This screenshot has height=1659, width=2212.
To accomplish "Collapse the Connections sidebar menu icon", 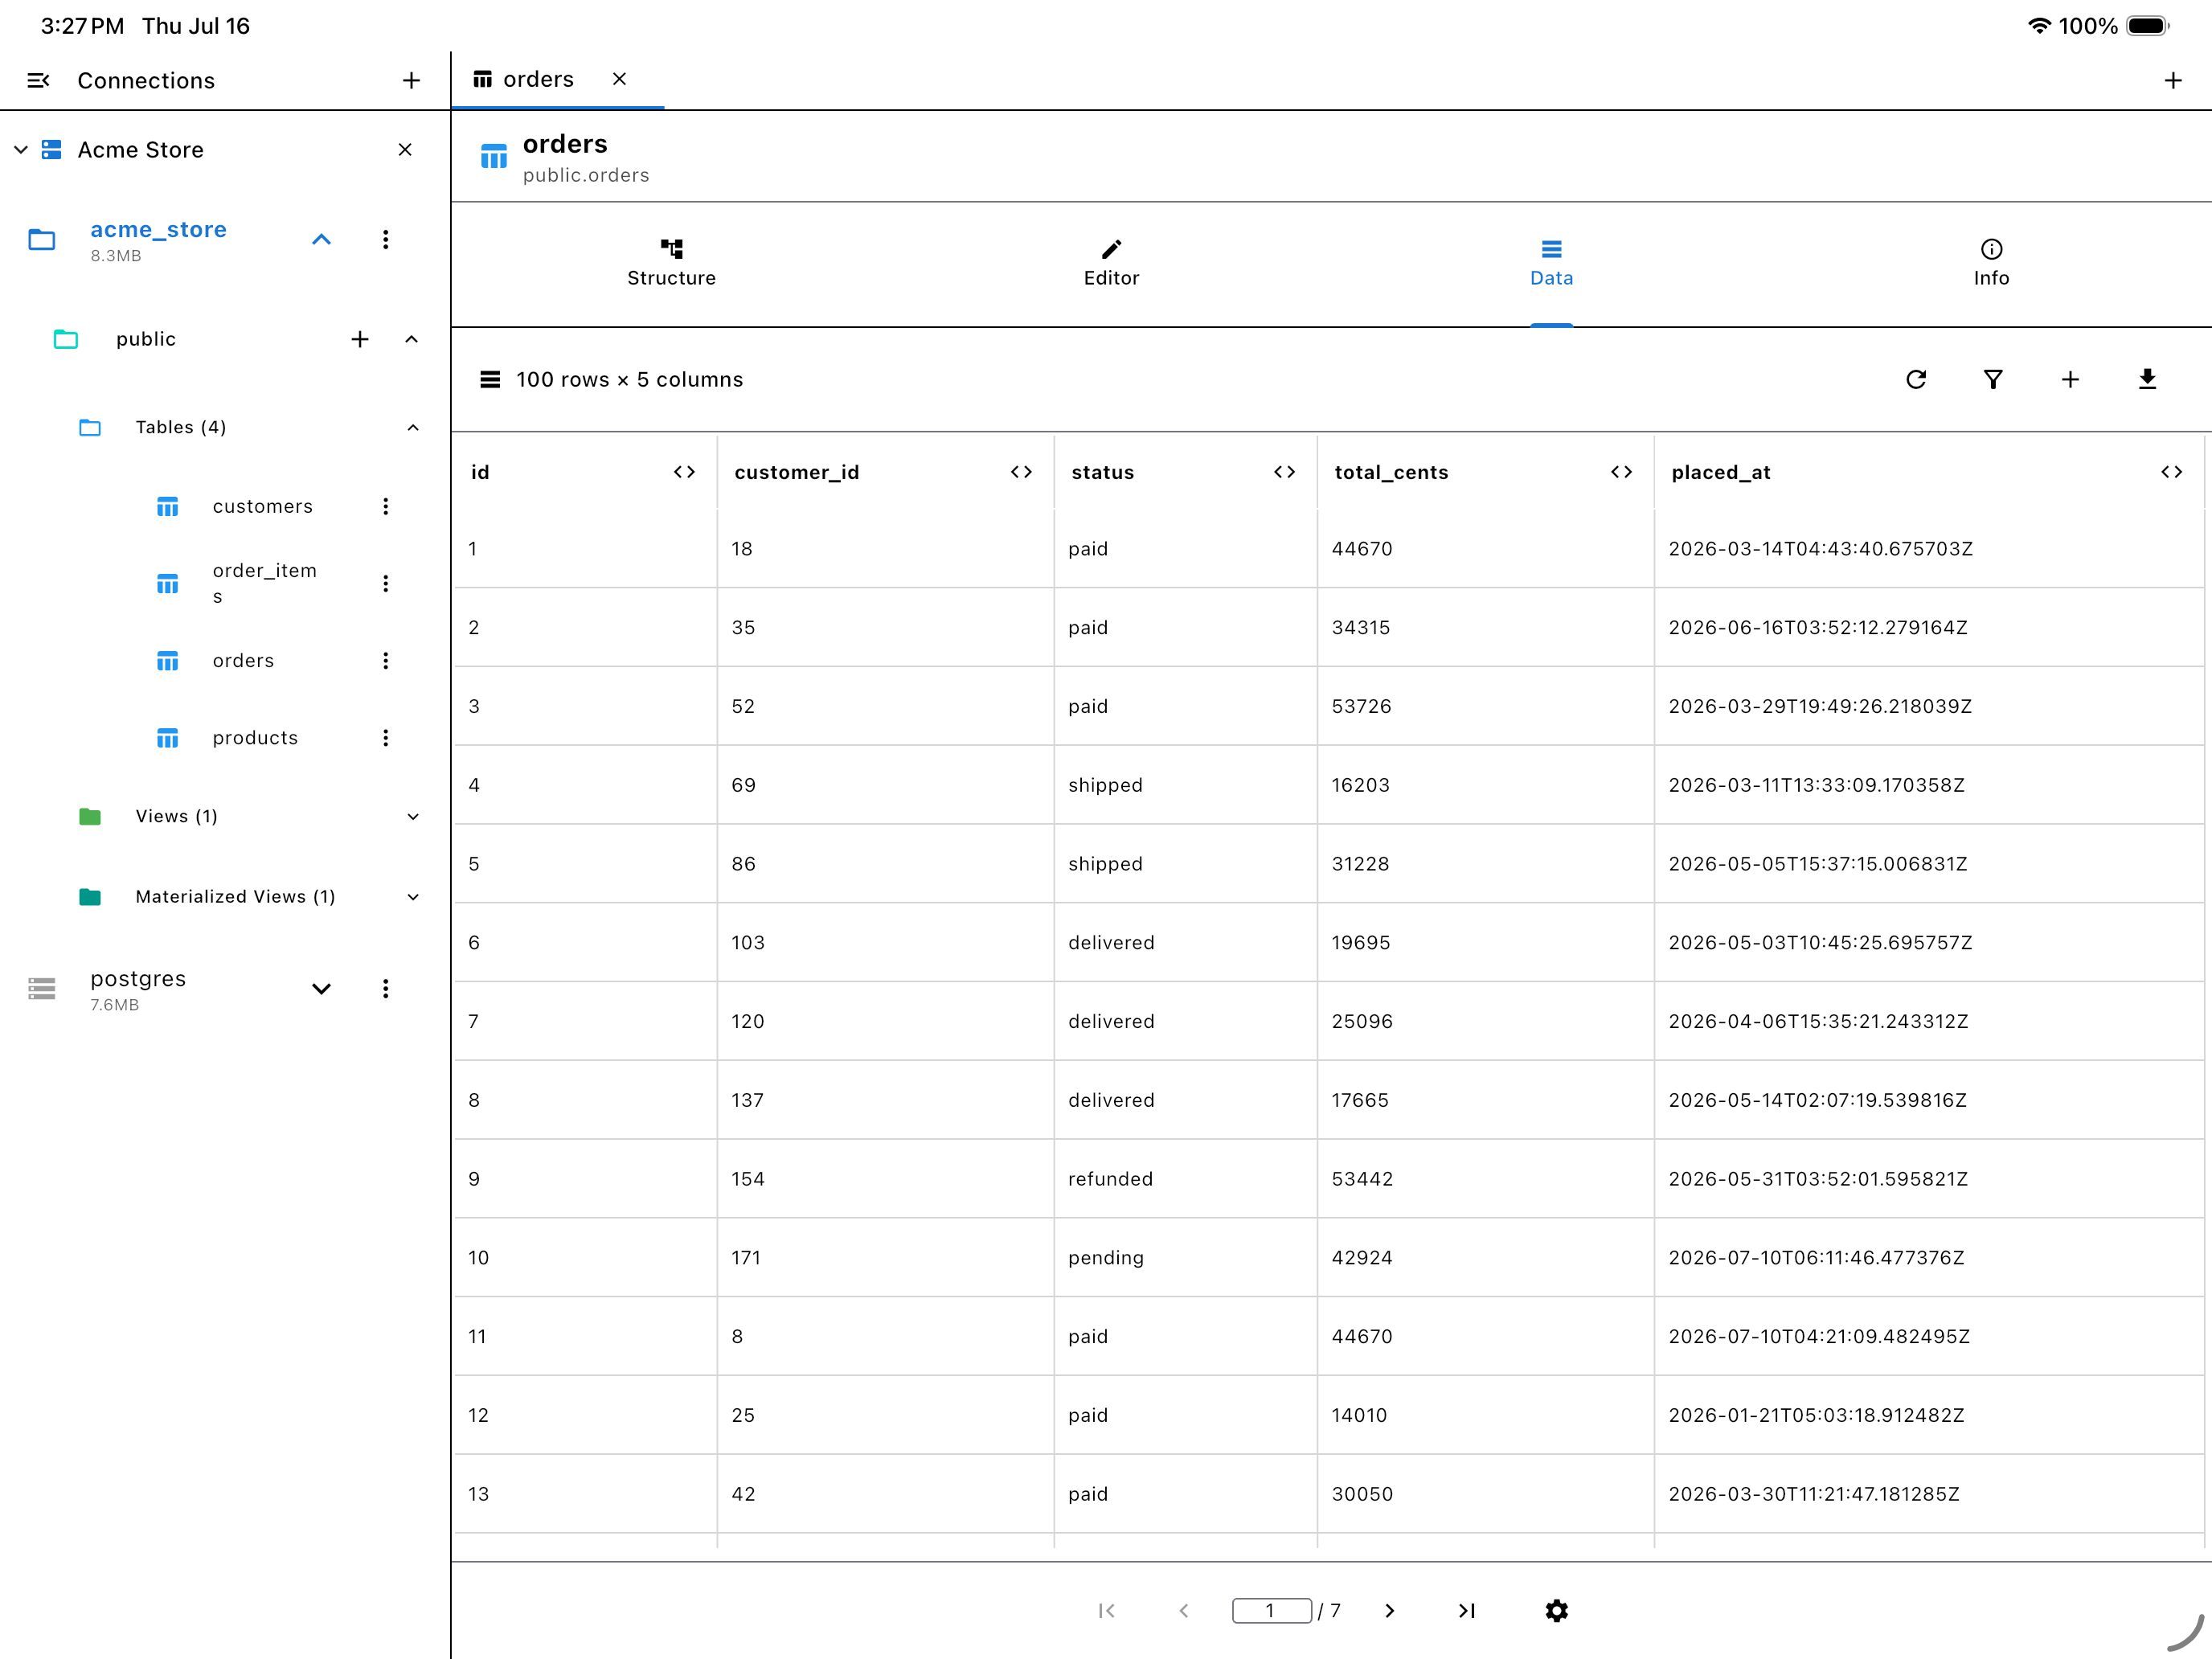I will 38,80.
